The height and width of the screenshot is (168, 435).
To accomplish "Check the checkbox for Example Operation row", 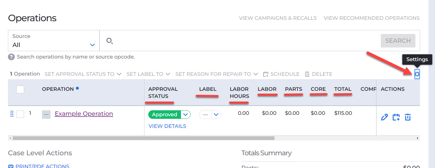I will coord(20,114).
